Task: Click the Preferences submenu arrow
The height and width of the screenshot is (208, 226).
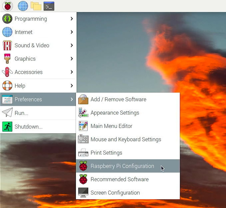Action: click(72, 99)
